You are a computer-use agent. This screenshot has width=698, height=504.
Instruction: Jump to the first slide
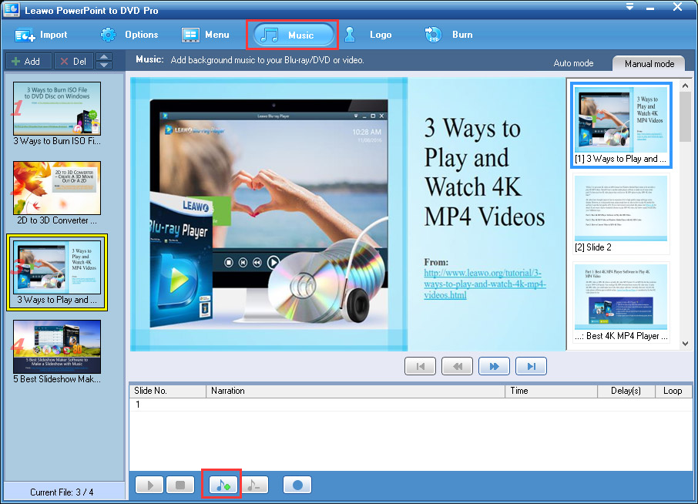420,366
